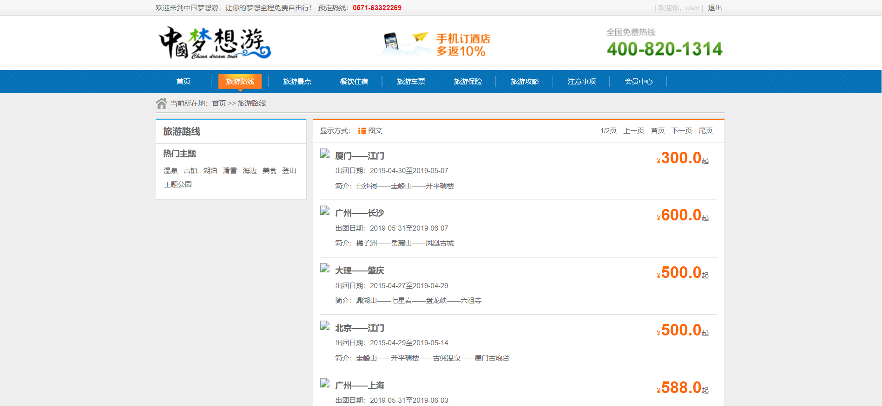Open 餐饮住宿 in the navigation bar
This screenshot has width=882, height=406.
click(354, 82)
